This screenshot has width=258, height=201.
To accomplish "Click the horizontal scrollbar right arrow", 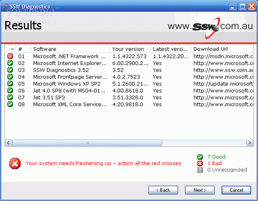I will 249,143.
